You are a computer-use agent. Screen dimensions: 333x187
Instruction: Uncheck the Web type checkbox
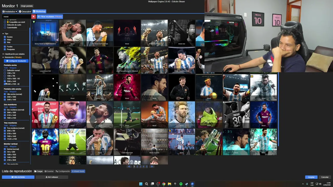[5, 42]
